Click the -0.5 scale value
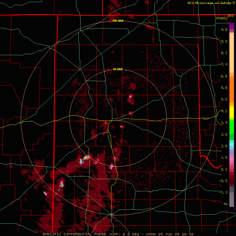Viewport: 236px width, 236px height. [x=223, y=181]
